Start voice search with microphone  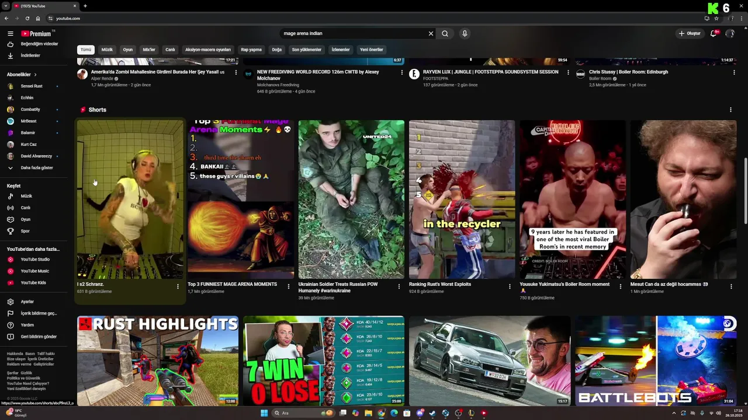coord(465,33)
